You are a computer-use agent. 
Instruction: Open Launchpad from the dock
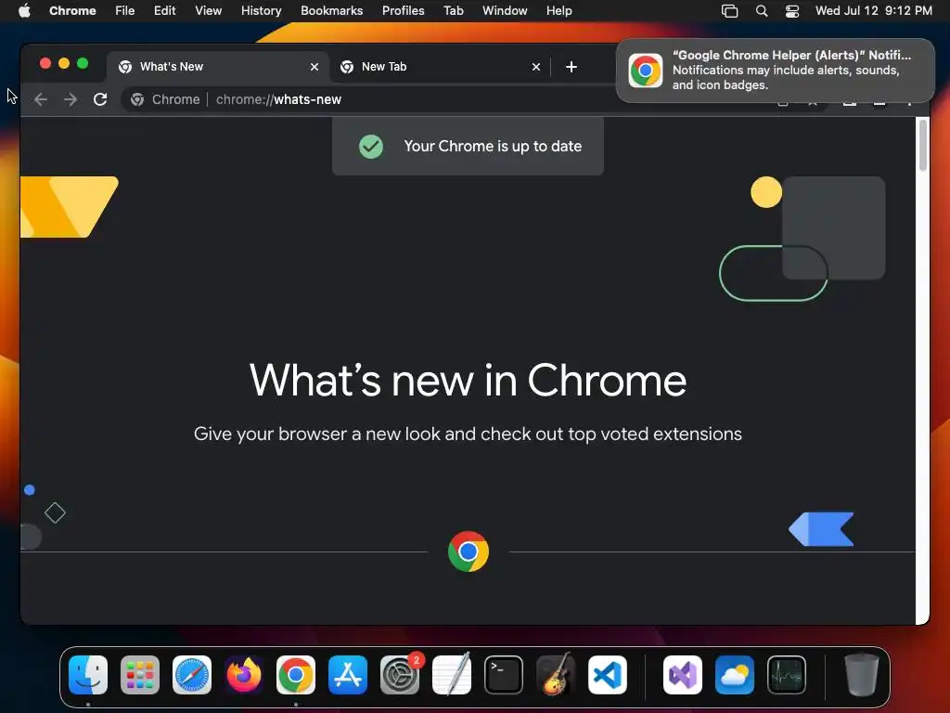[140, 675]
